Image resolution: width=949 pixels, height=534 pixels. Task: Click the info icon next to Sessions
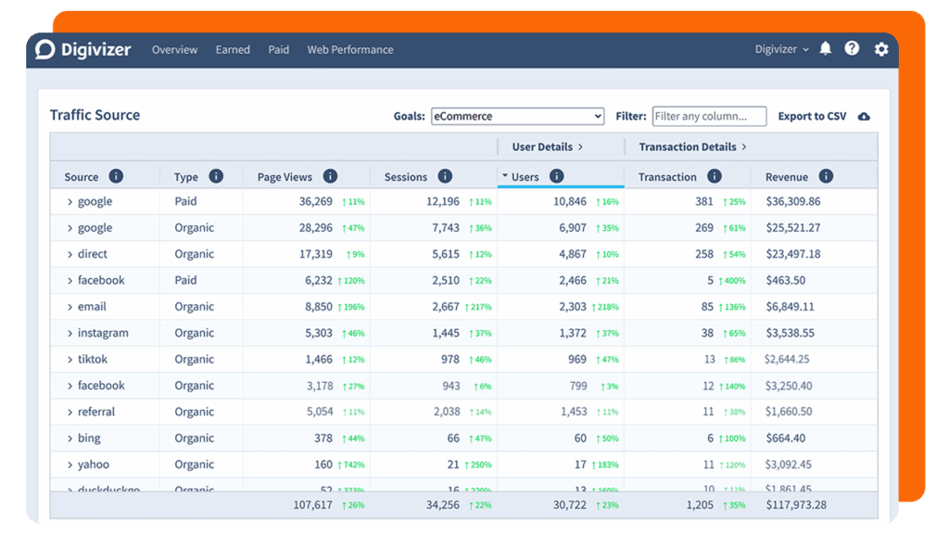(x=445, y=176)
